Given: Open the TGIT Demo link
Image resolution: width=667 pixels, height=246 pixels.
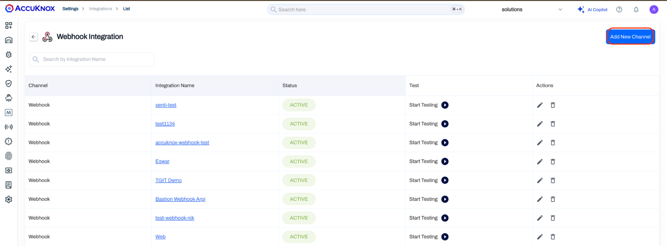Looking at the screenshot, I should click(x=169, y=180).
